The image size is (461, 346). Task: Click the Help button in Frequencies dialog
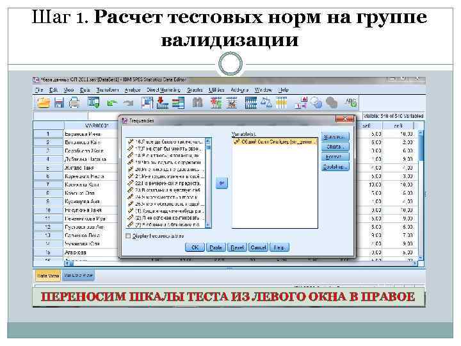click(279, 247)
